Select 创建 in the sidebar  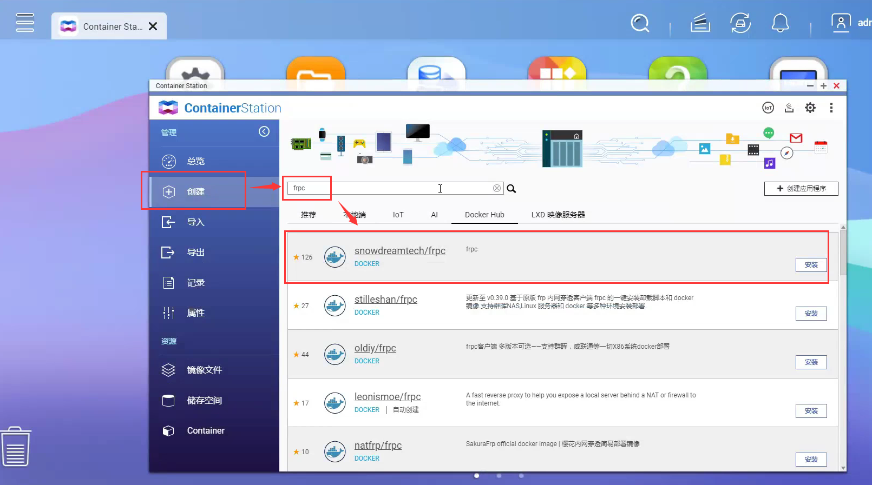tap(214, 191)
